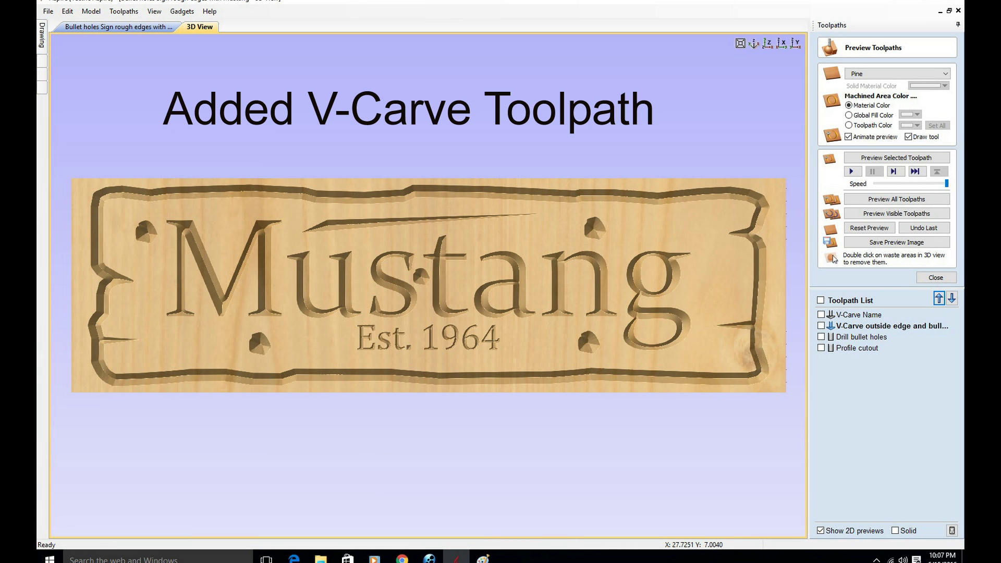Screen dimensions: 1001x563
Task: Toggle the Animate preview checkbox
Action: click(848, 137)
